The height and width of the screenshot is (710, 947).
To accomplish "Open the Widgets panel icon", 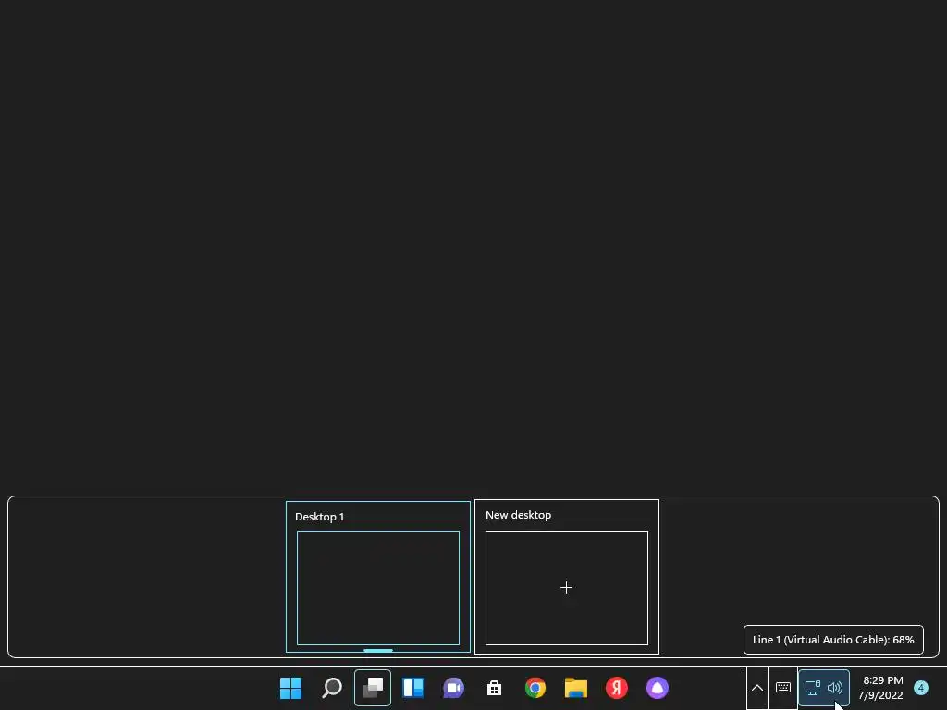I will click(x=413, y=688).
